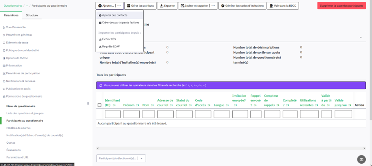
Task: Toggle the select-all participants checkbox
Action: 99,105
